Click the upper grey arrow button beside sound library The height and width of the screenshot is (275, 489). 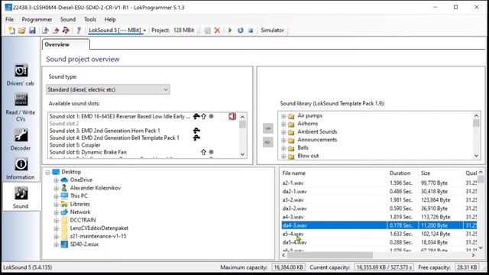[268, 128]
